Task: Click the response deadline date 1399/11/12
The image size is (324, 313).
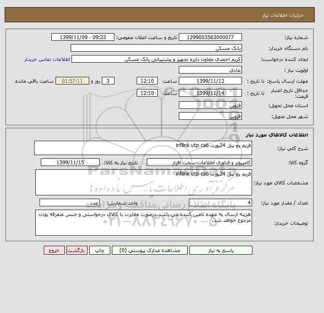Action: point(210,81)
